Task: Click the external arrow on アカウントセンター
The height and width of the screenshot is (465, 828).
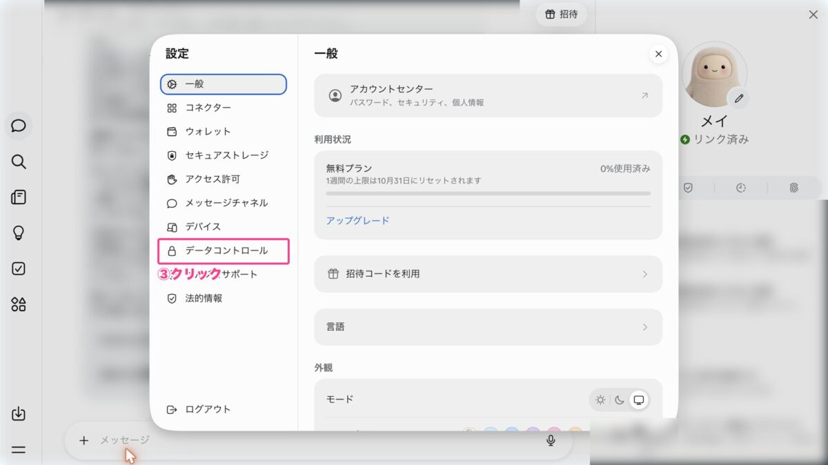Action: tap(644, 96)
